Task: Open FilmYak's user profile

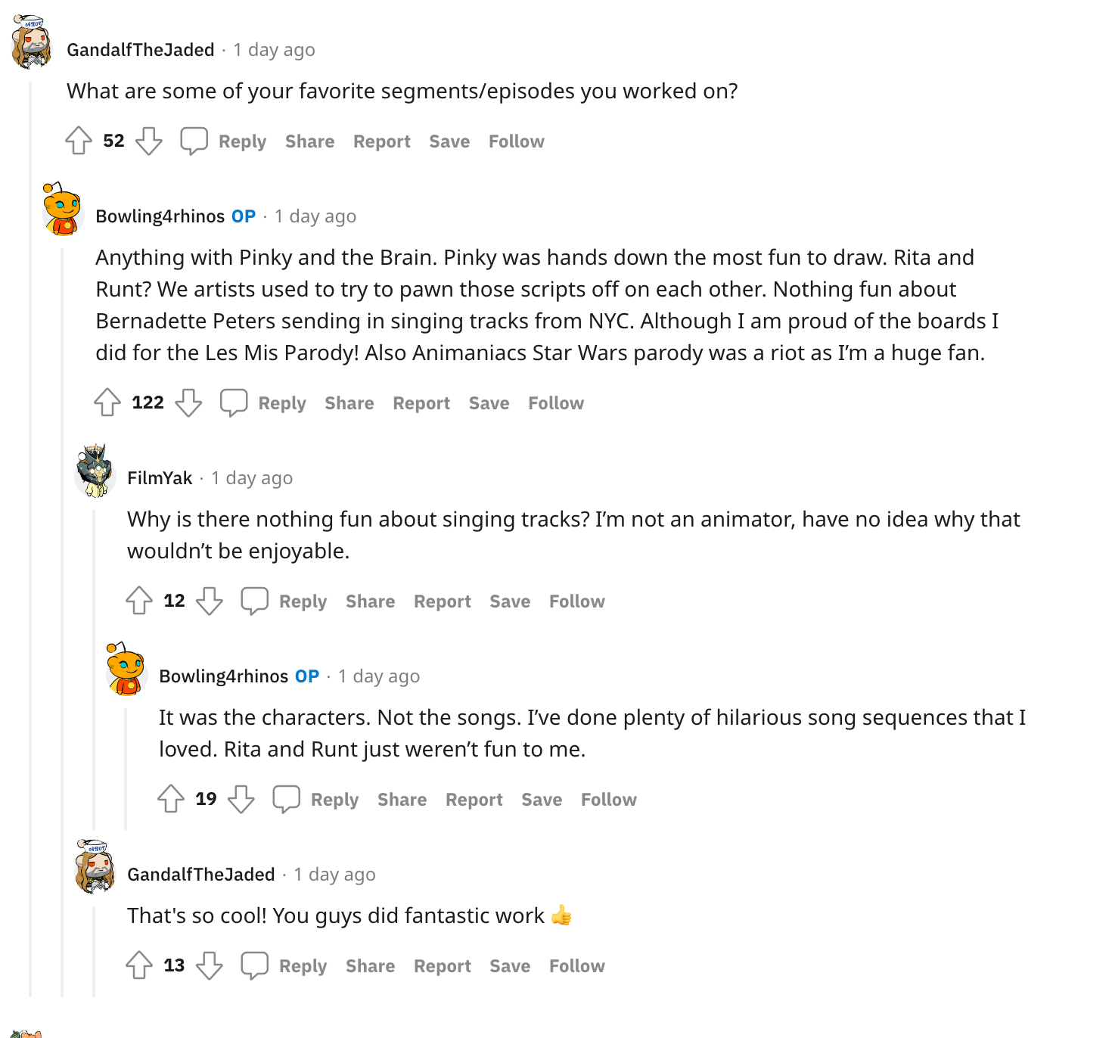Action: (160, 478)
